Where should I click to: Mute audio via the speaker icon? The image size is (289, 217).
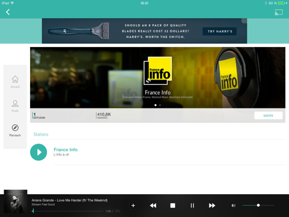click(234, 206)
